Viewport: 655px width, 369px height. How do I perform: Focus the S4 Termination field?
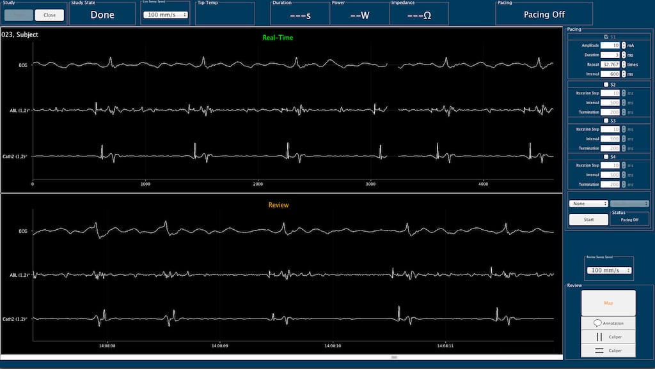[610, 184]
